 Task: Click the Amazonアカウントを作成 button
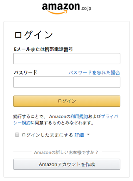point(67,164)
